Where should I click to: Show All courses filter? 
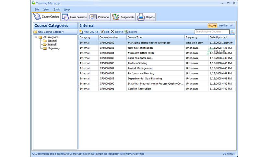point(232,25)
